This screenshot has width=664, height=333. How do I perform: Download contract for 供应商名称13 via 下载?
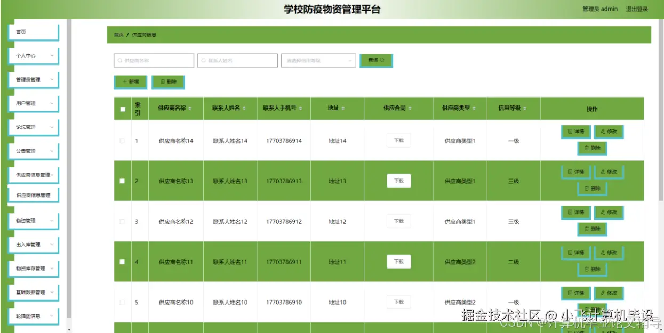click(399, 181)
